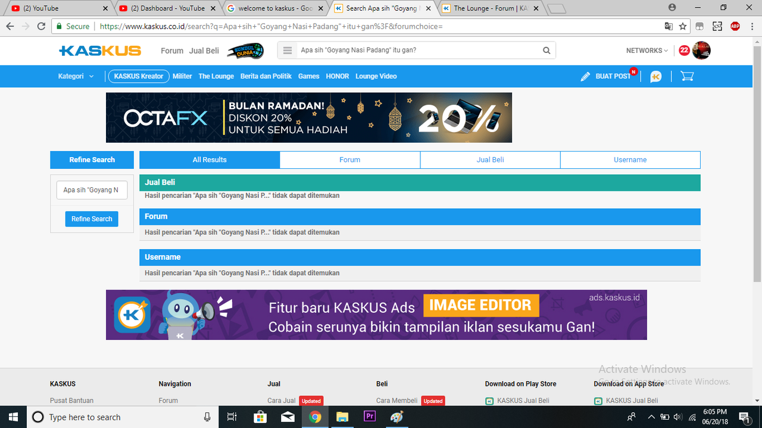The width and height of the screenshot is (762, 428).
Task: Open Adobe Premiere from taskbar
Action: coord(370,417)
